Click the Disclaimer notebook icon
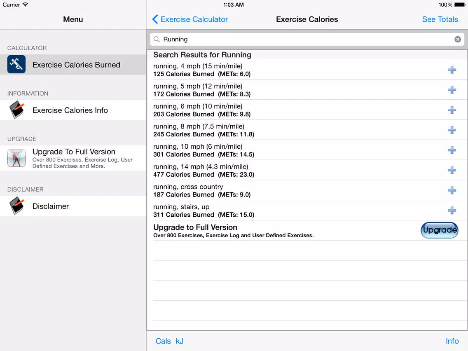468x351 pixels. 16,206
